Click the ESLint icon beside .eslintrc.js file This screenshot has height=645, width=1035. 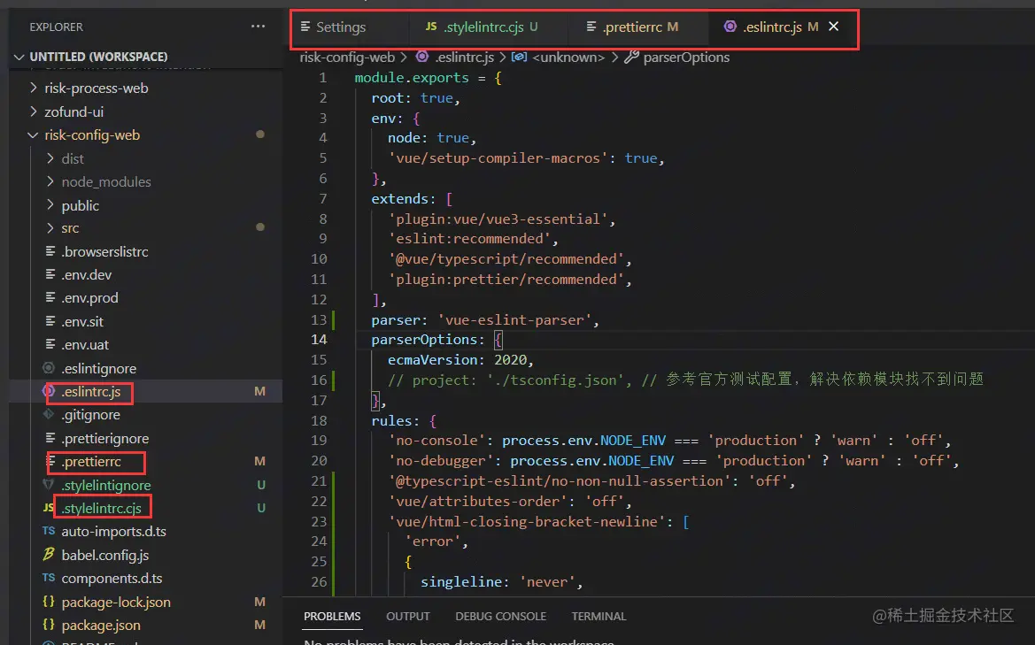[x=50, y=391]
